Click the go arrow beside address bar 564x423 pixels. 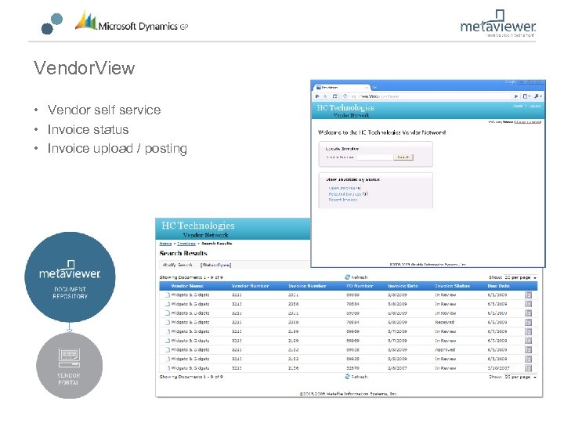[x=516, y=96]
